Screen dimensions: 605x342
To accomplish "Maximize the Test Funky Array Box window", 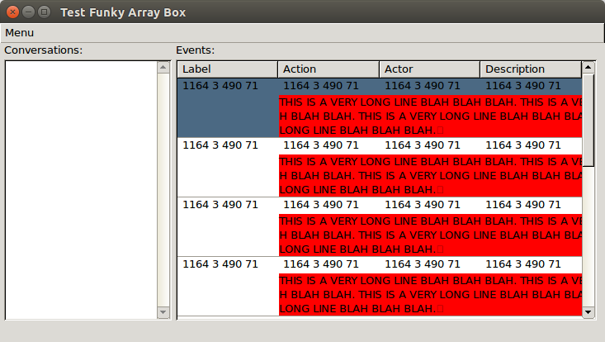I will coord(45,12).
